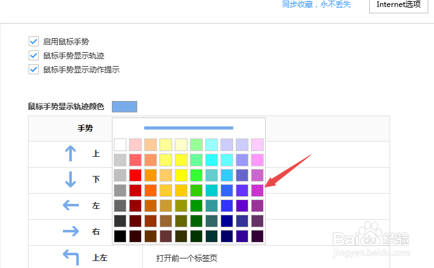Pick the darkest green swatch in bottom row
The image size is (434, 268).
click(x=196, y=236)
